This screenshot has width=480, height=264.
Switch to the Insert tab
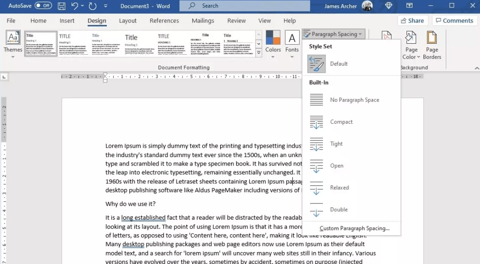pos(67,20)
